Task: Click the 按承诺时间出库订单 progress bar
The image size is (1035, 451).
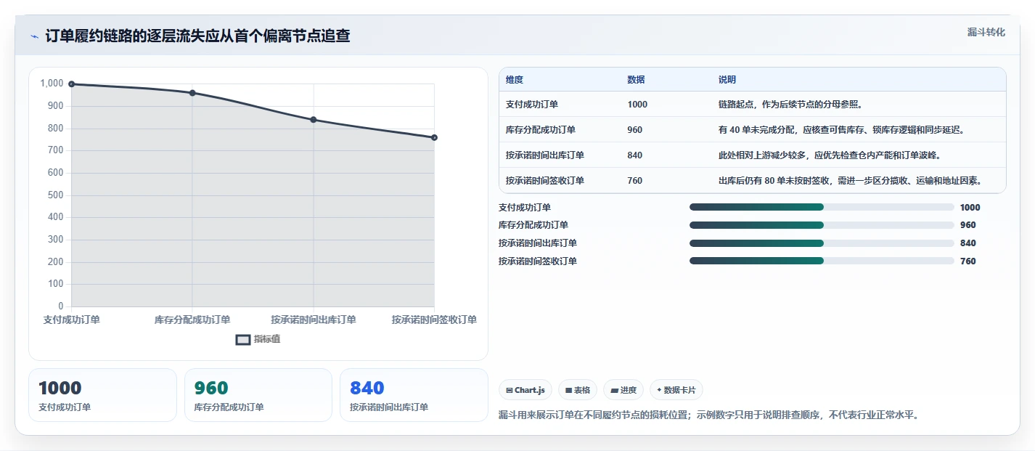Action: pos(822,243)
